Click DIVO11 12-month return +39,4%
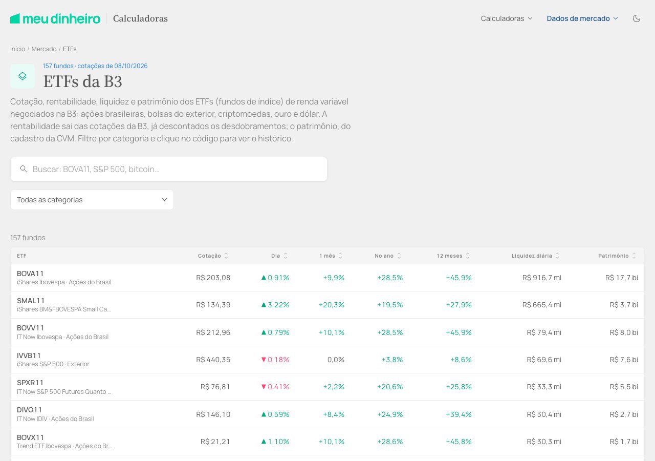 tap(458, 414)
